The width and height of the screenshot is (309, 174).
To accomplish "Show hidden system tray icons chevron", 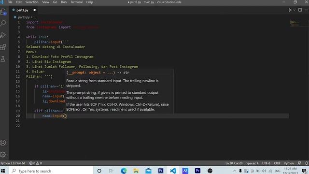I will (x=234, y=171).
